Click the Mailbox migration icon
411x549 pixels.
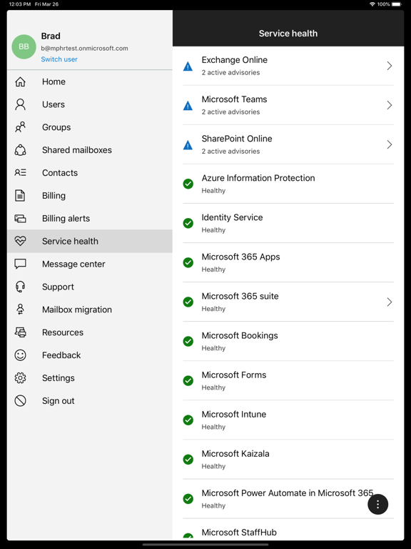coord(20,310)
